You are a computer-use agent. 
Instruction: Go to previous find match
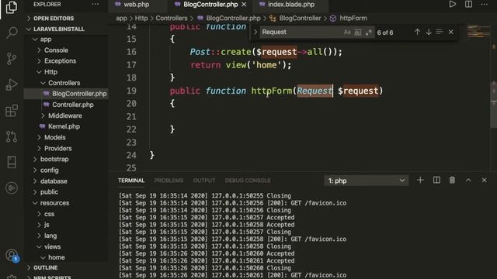coord(417,32)
